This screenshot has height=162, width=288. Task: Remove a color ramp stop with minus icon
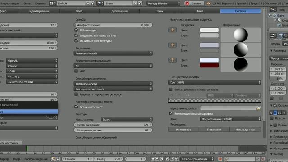tap(179, 95)
